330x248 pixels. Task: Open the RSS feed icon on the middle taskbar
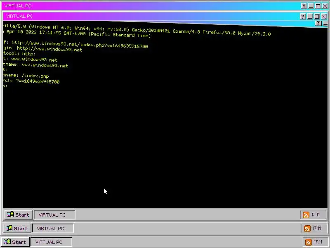point(307,229)
